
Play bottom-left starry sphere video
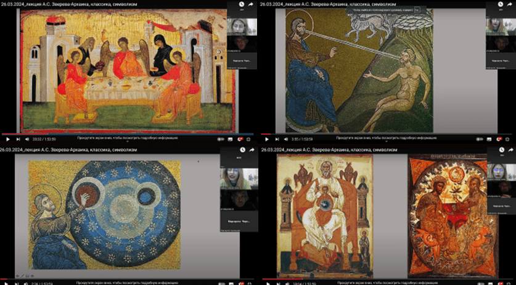coord(7,283)
